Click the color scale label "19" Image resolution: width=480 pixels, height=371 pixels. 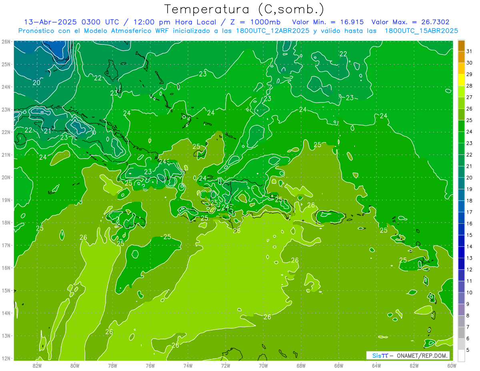[469, 189]
